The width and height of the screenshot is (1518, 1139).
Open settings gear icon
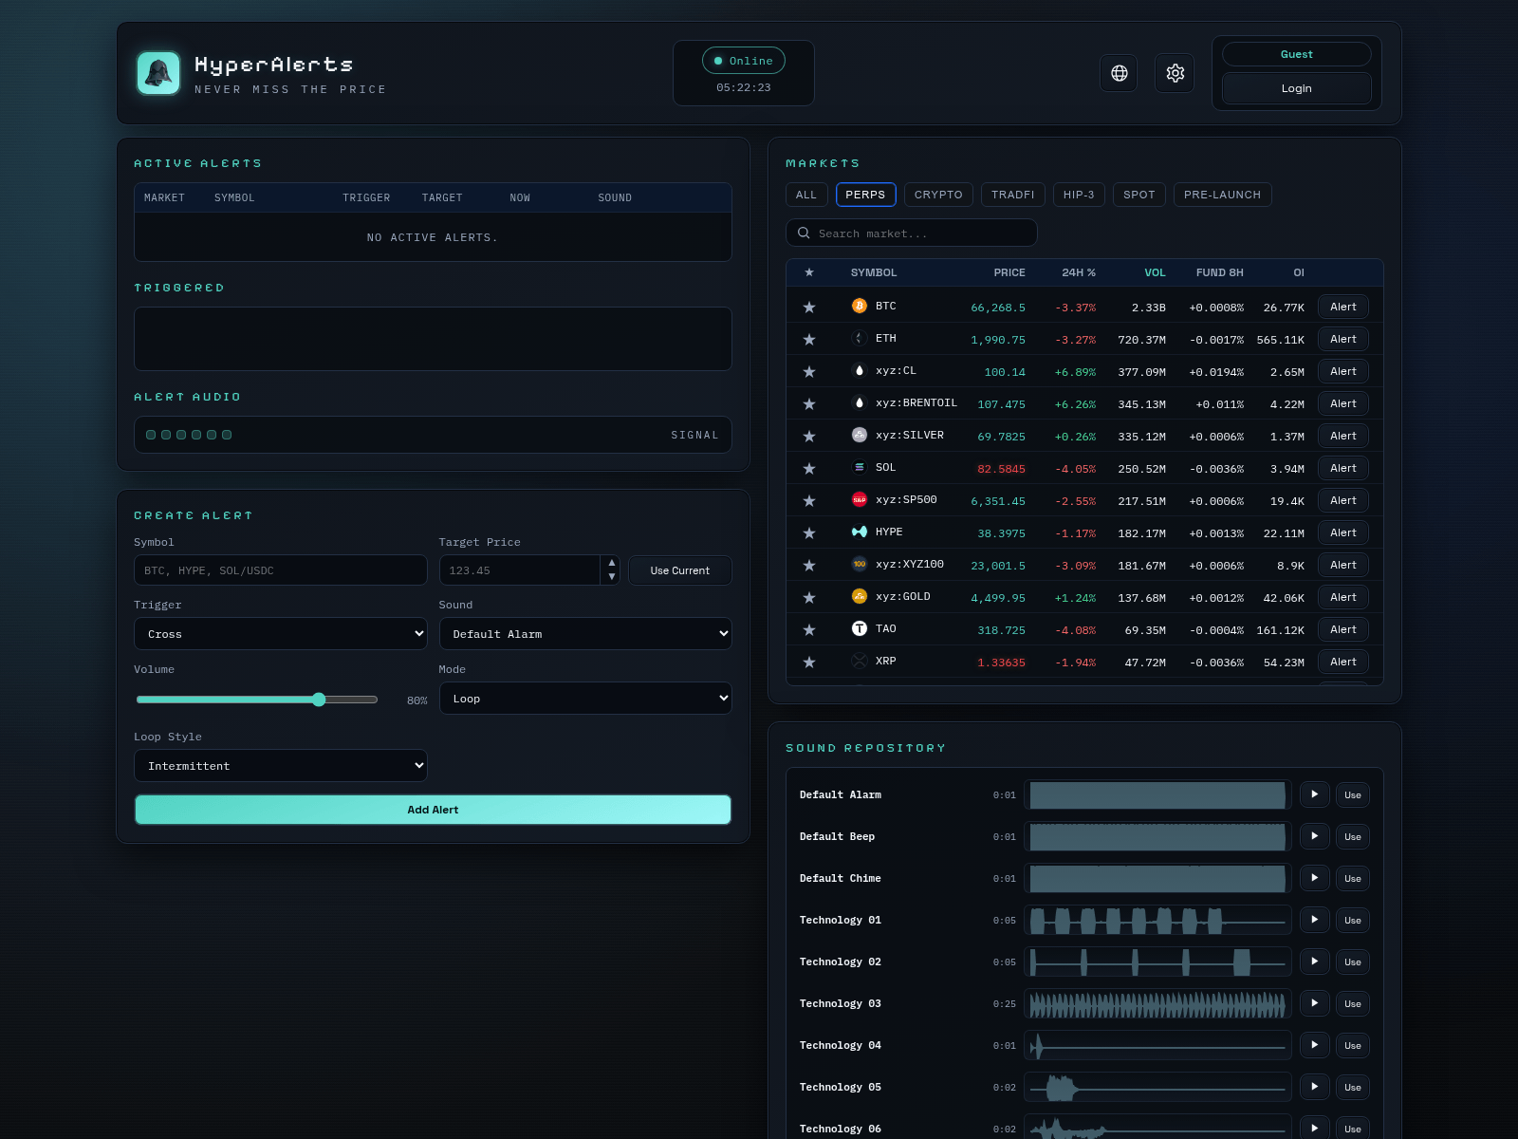click(x=1175, y=73)
